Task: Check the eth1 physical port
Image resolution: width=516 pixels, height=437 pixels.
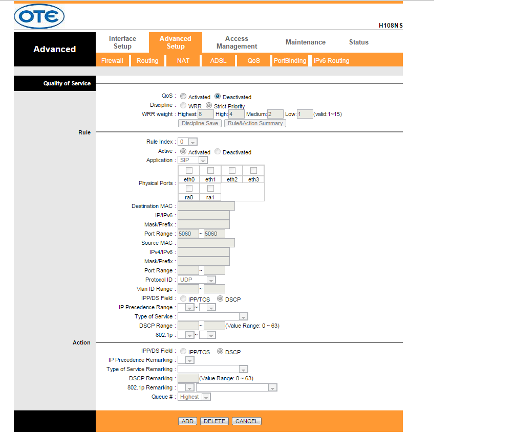Action: (x=210, y=171)
